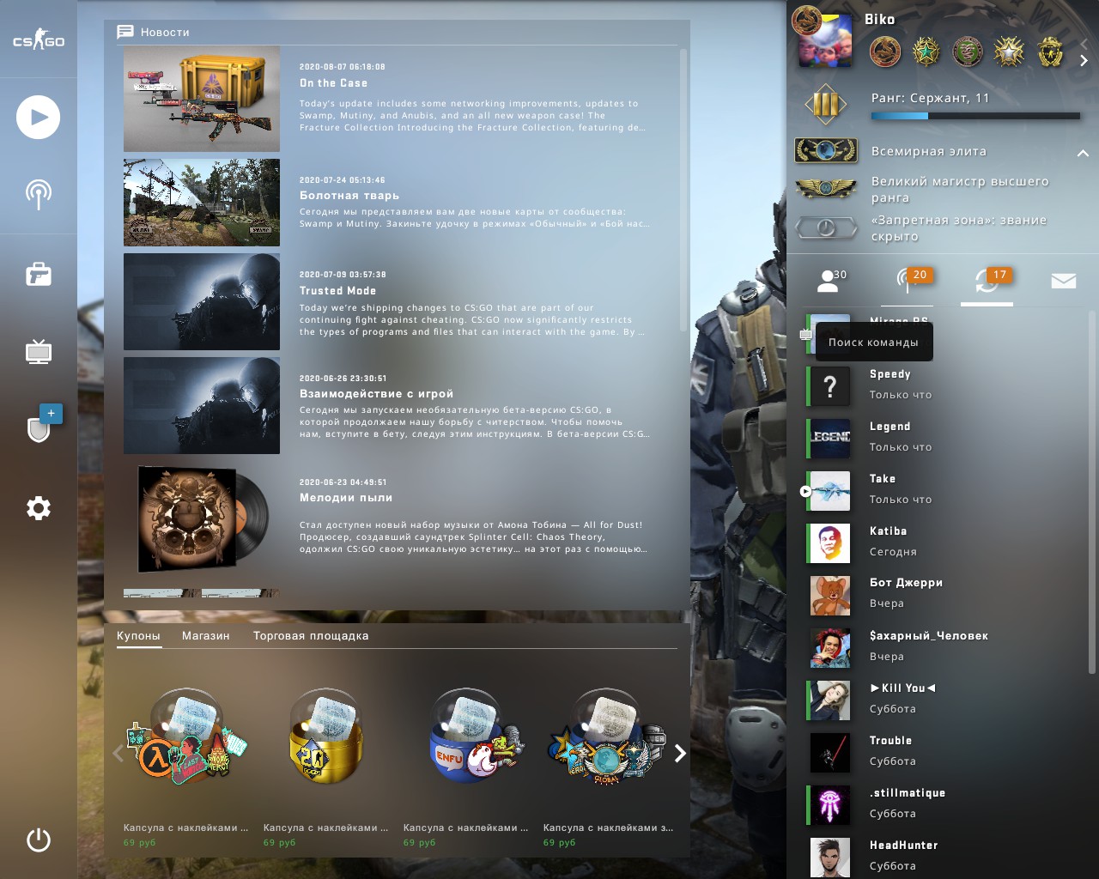
Task: Show next coupons with right arrow
Action: (x=680, y=754)
